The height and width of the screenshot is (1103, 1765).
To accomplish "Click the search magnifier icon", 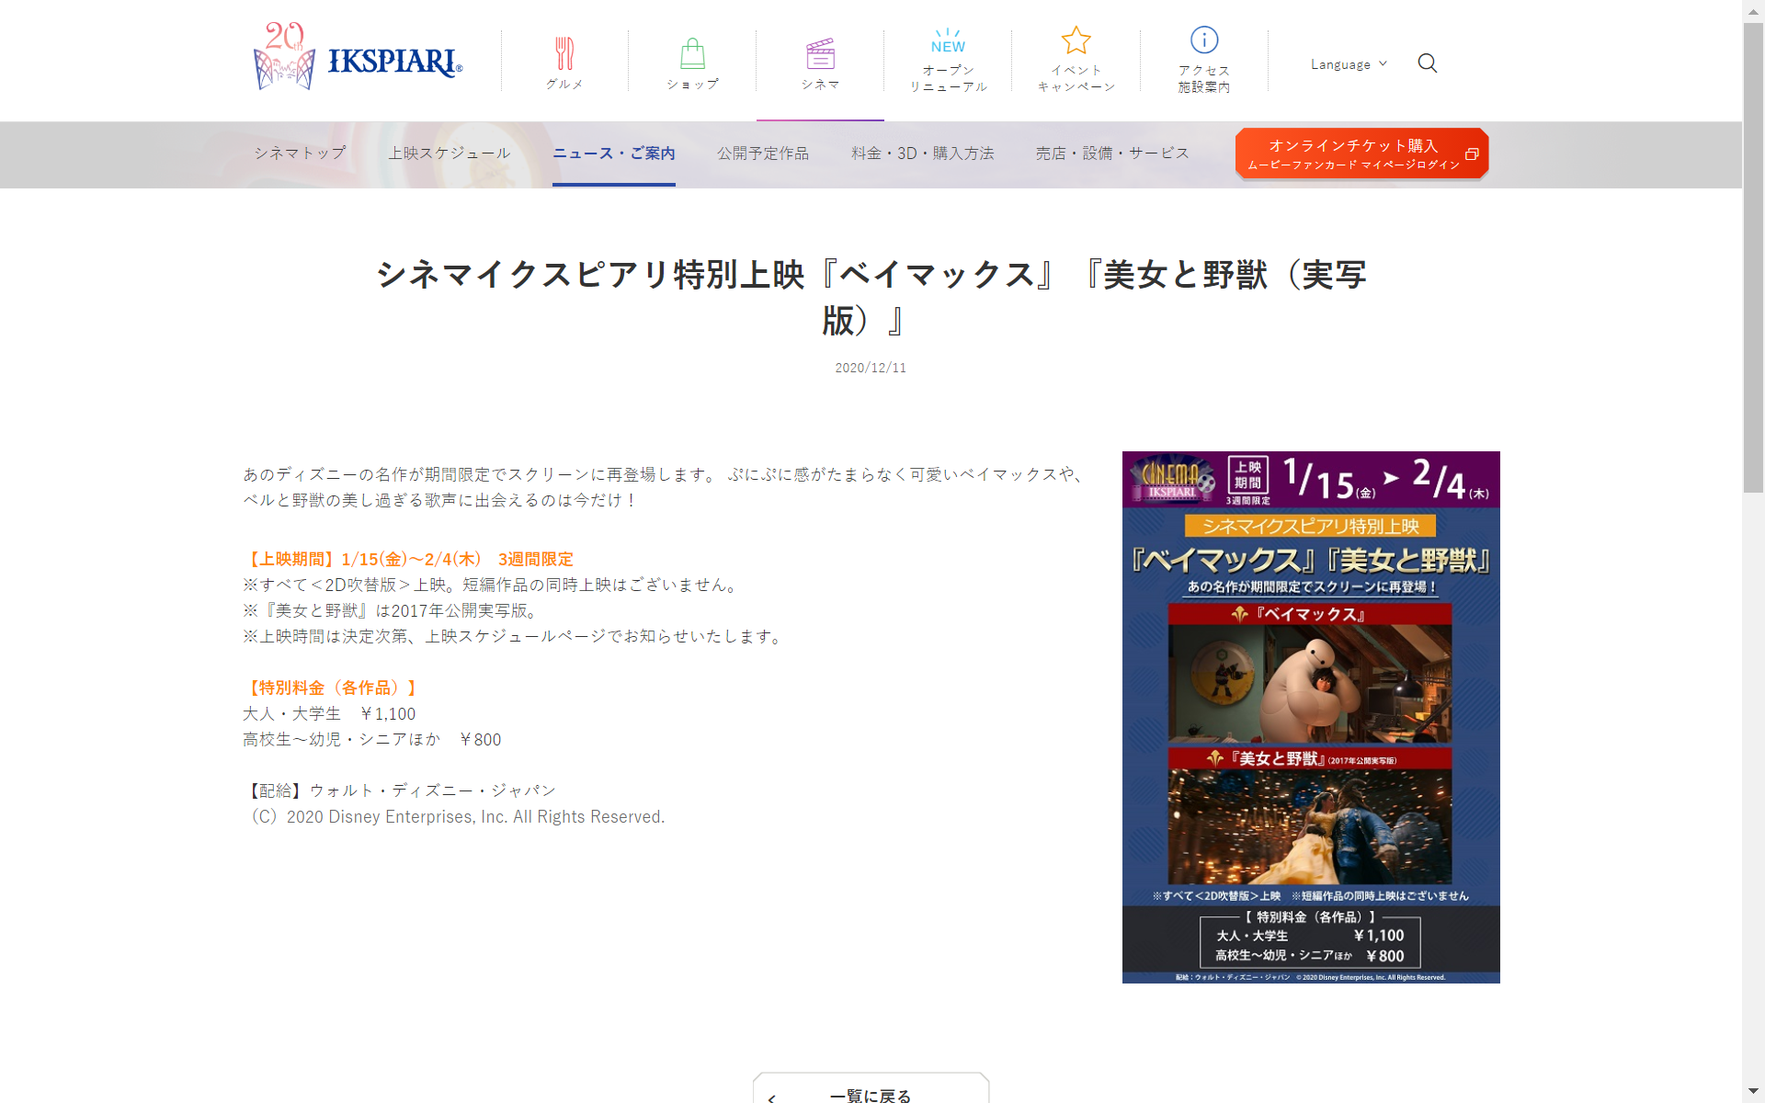I will click(1427, 63).
